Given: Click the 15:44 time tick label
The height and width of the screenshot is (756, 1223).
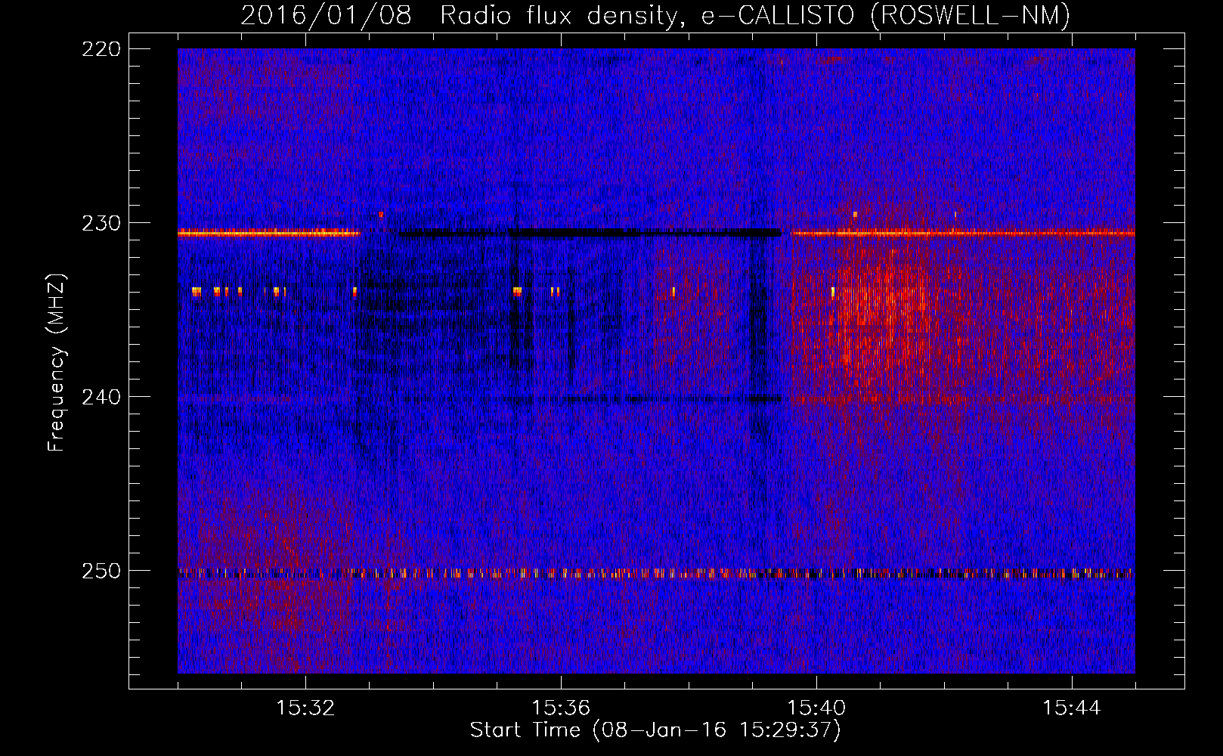Looking at the screenshot, I should coord(1072,708).
